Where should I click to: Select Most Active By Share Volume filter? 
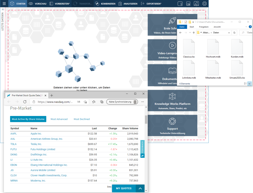click(x=28, y=119)
